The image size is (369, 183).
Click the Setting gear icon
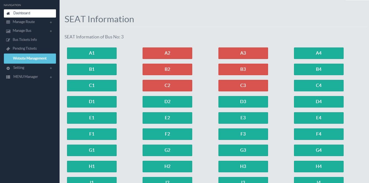8,68
